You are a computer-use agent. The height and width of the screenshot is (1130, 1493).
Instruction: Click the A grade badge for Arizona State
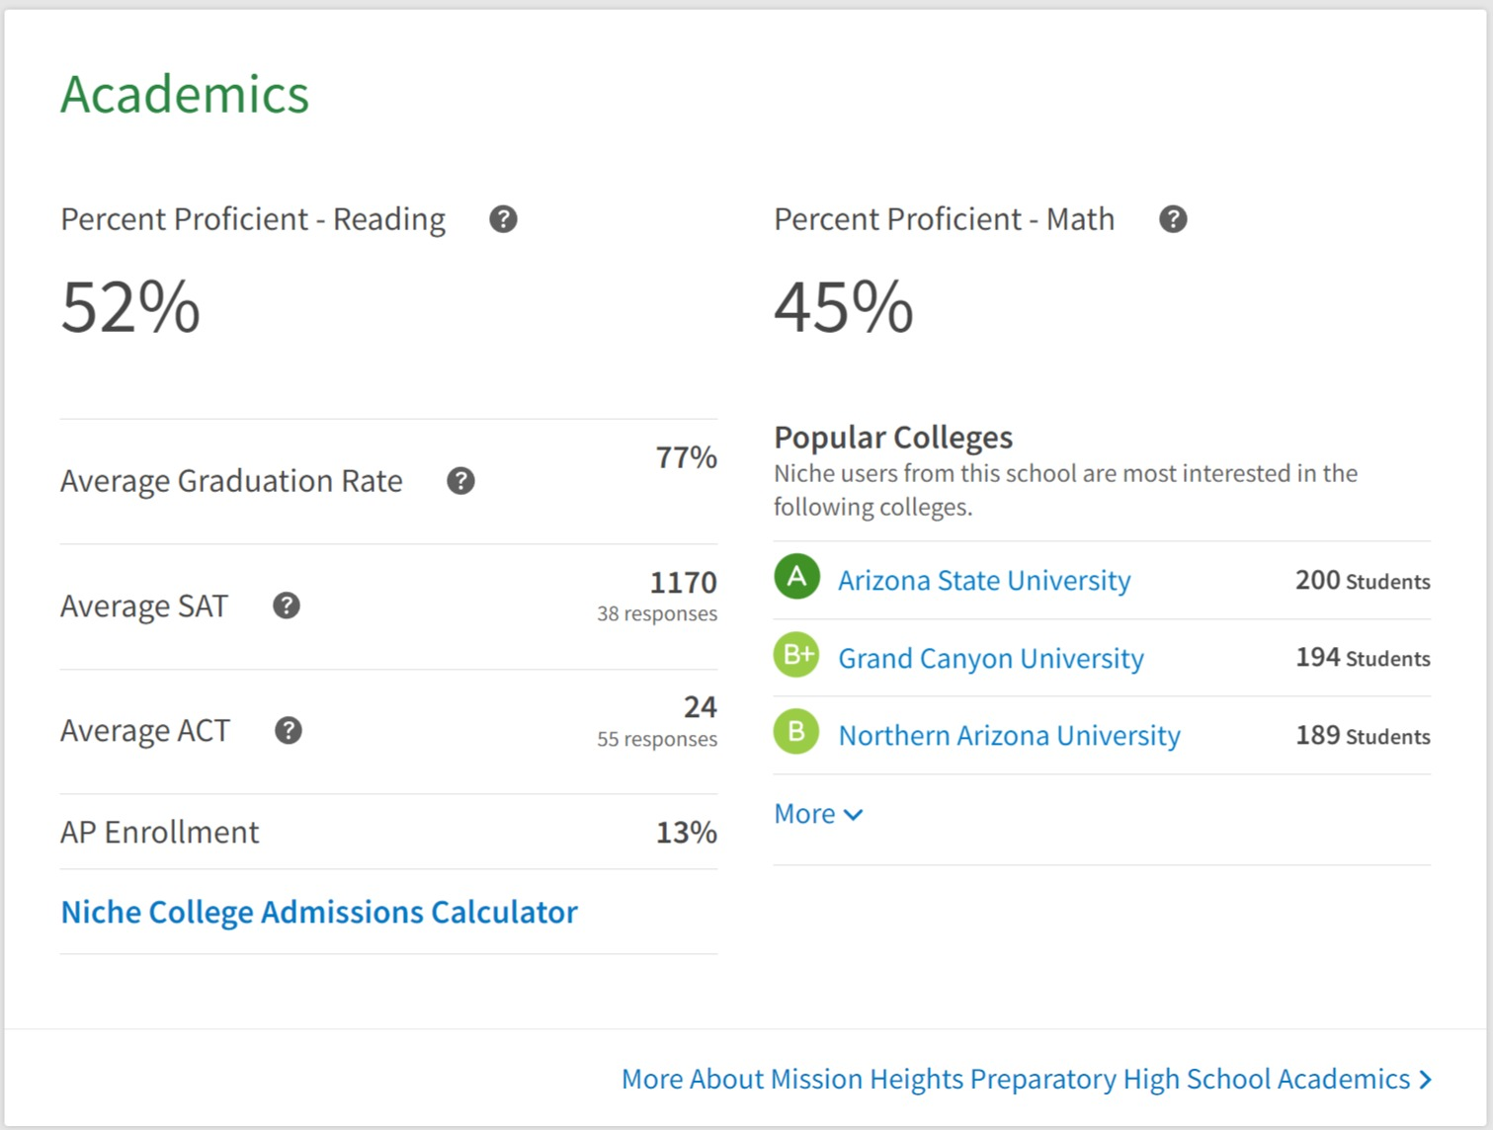(x=796, y=577)
